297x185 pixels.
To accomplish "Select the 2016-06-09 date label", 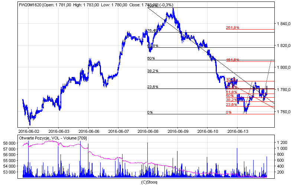I will click(178, 131).
